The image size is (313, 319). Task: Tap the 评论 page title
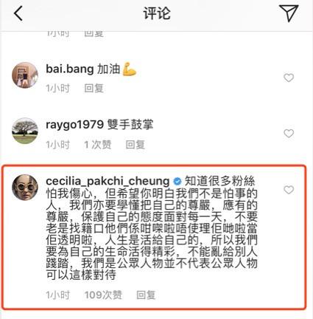(x=157, y=13)
